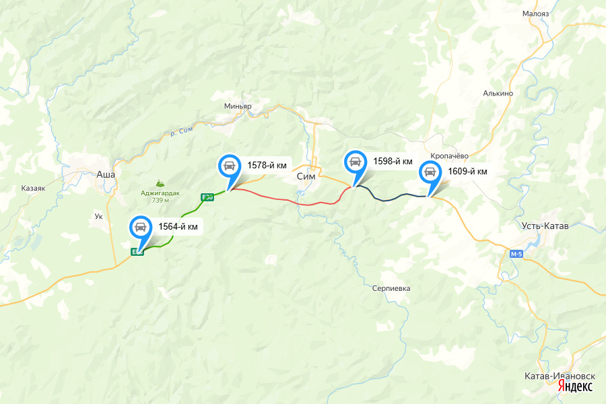Click the E30 road shield near 1578 km
Viewport: 606px width, 404px height.
pyautogui.click(x=207, y=197)
